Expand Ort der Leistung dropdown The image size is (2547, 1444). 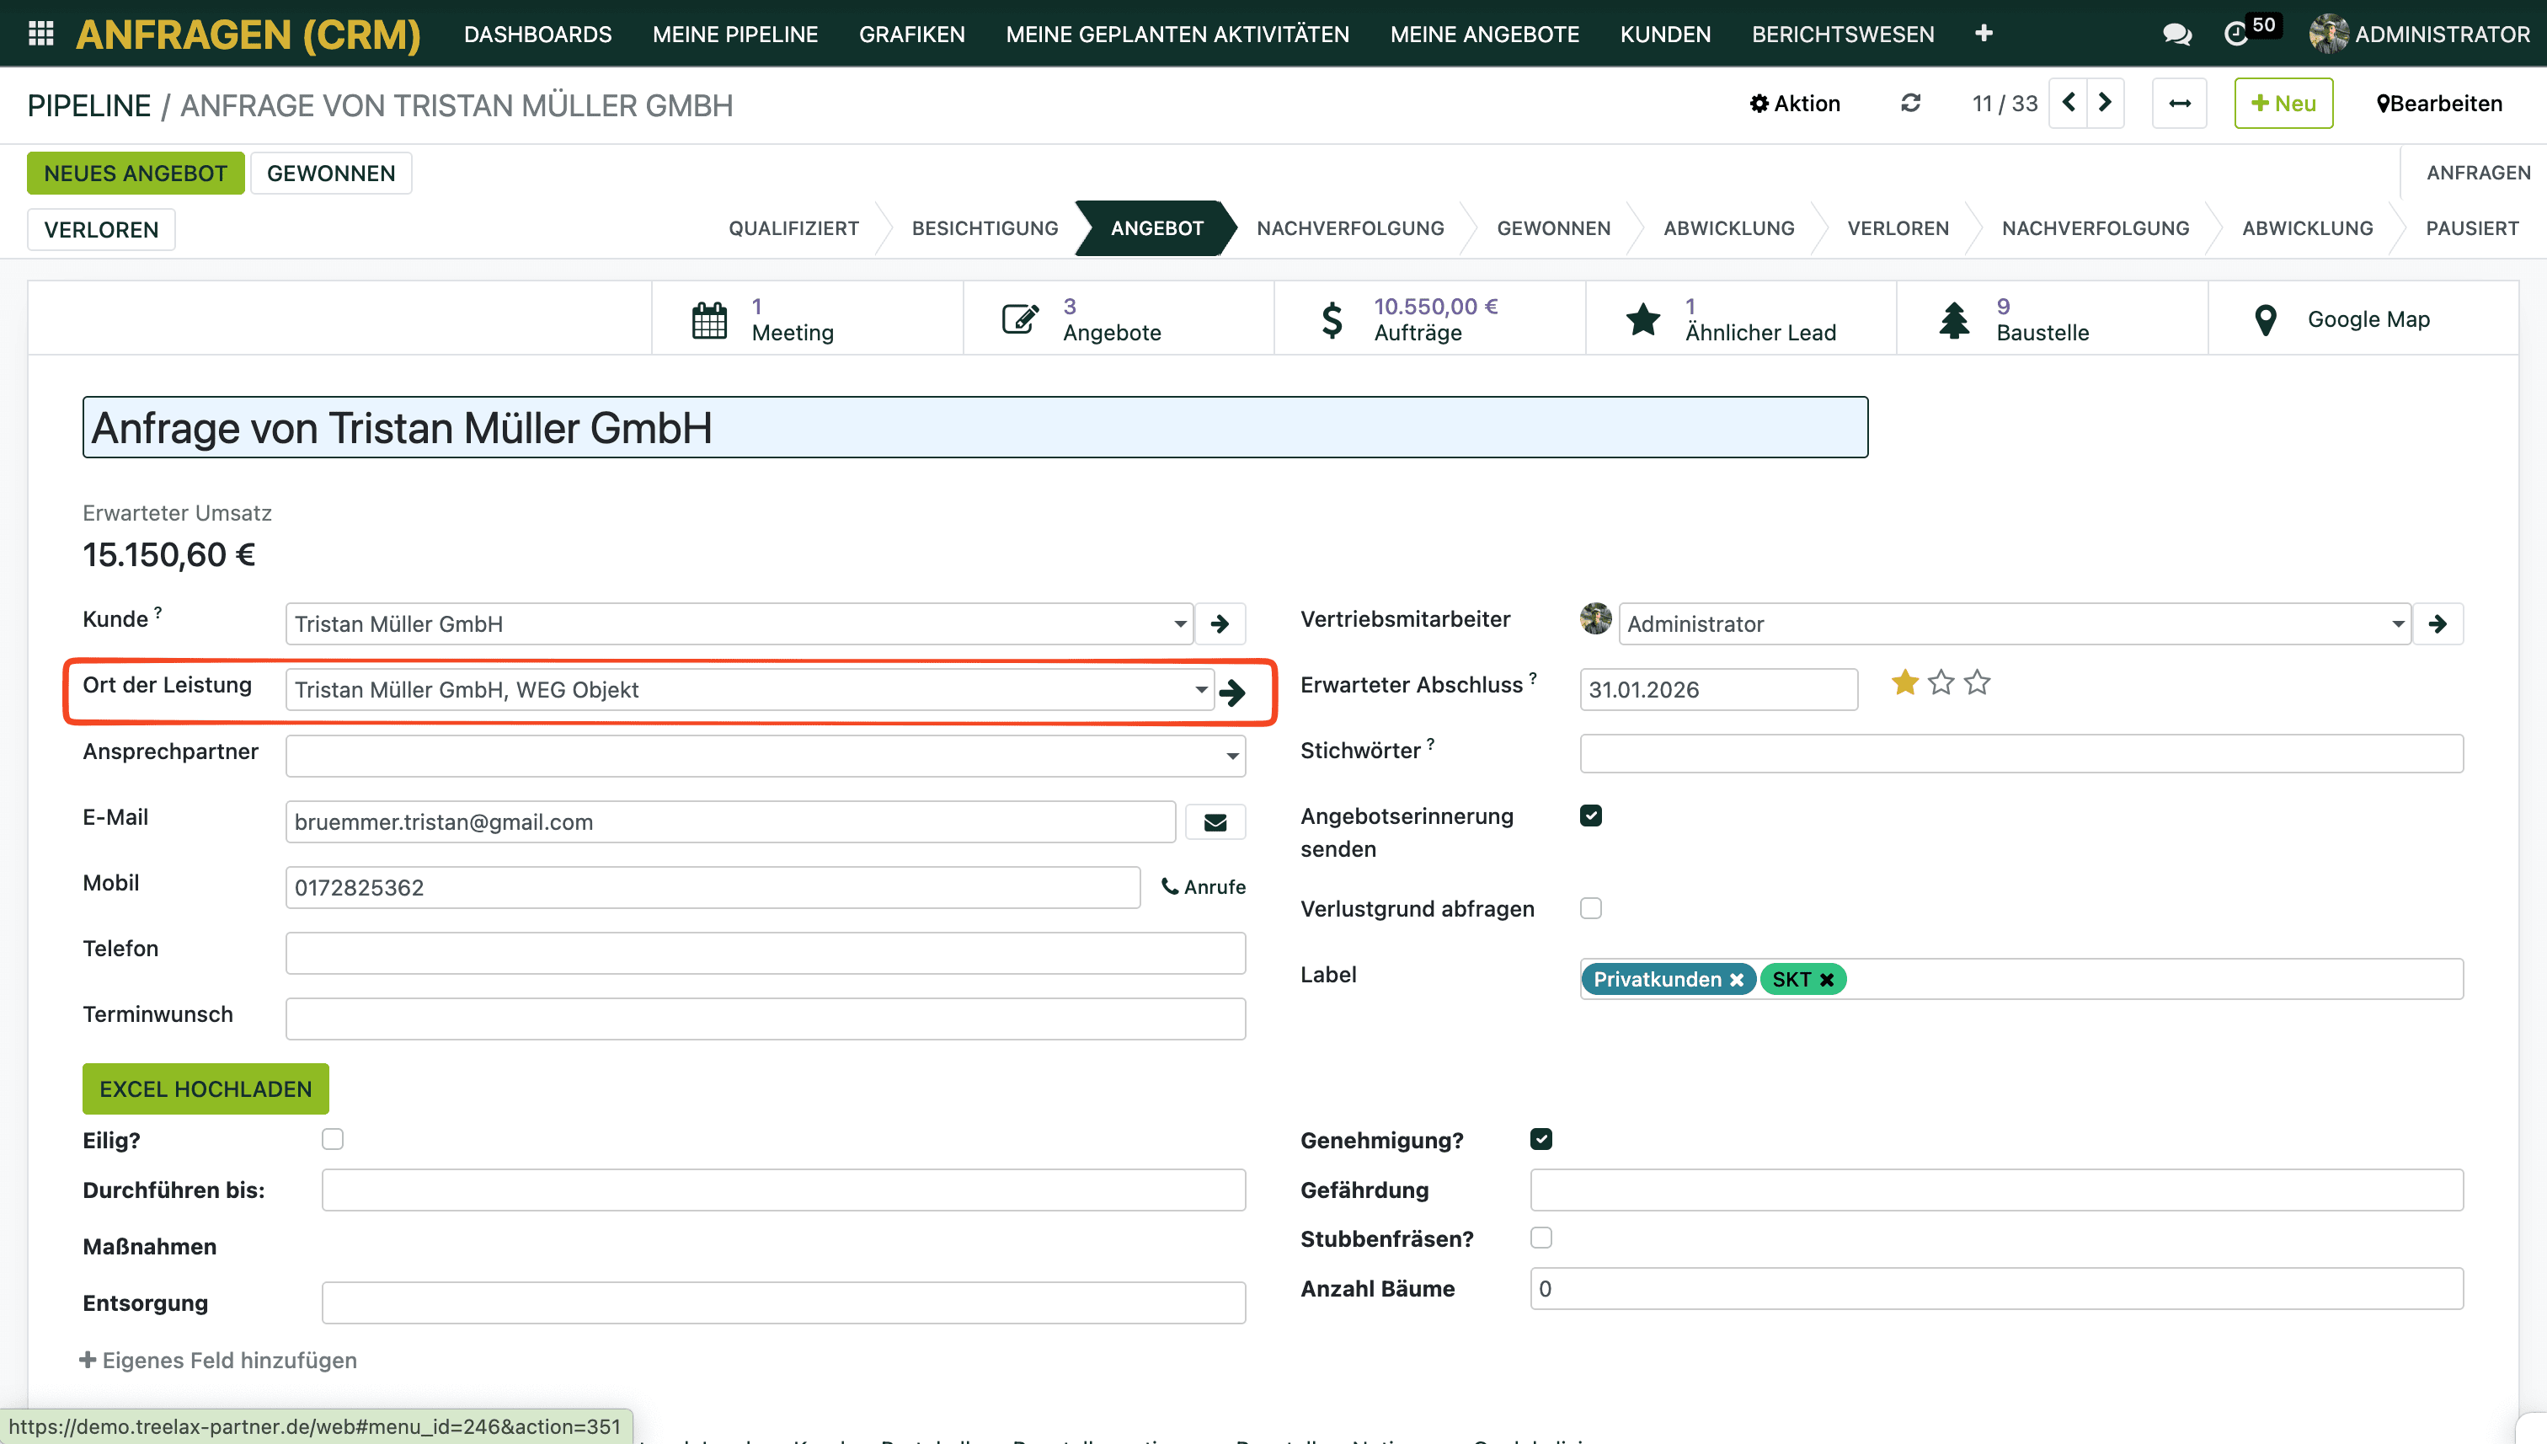coord(1200,690)
